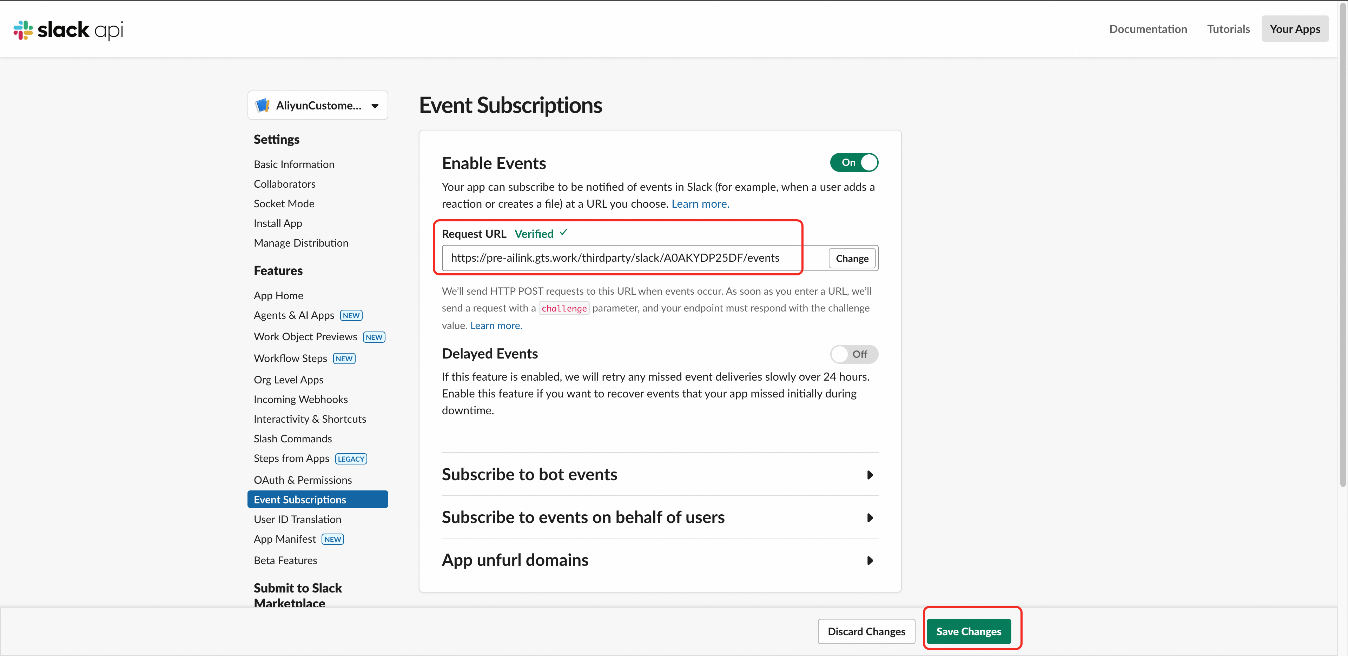This screenshot has width=1348, height=656.
Task: Go to OAuth & Permissions
Action: point(303,480)
